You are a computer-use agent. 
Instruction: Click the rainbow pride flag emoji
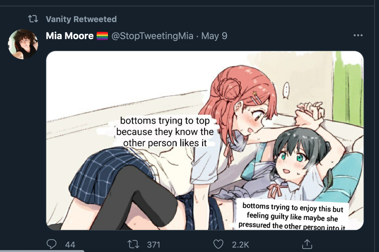point(102,36)
